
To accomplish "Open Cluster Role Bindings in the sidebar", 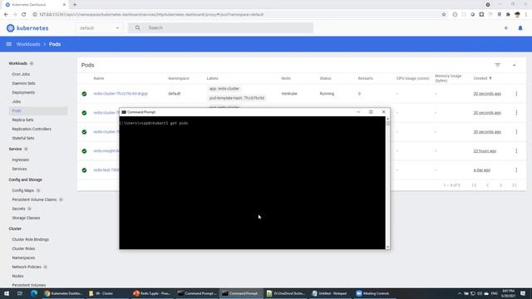I will pos(31,240).
